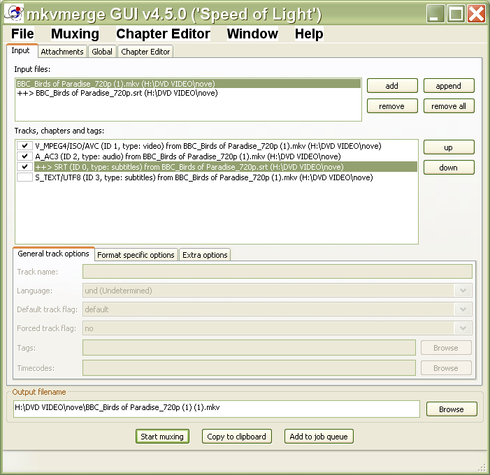
Task: Select the BBC_Birds of Paradise_720p (1).mkv input file
Action: click(x=188, y=84)
